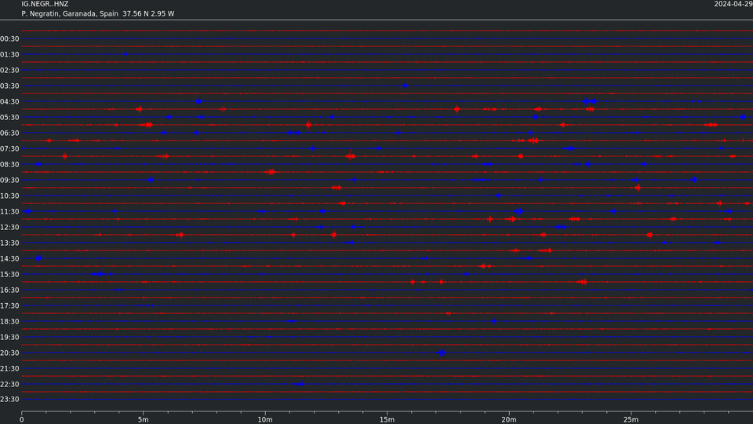Click the 0 tick label on time axis

[22, 419]
